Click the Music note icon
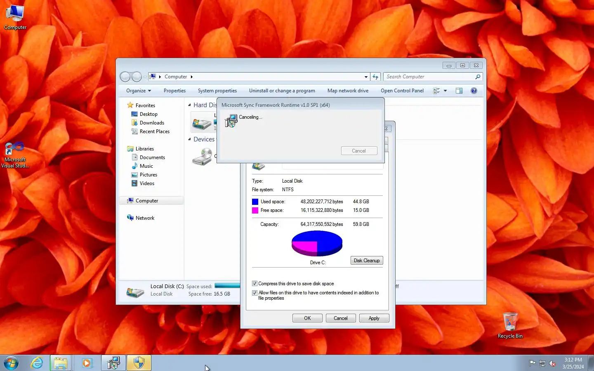The height and width of the screenshot is (371, 594). click(134, 166)
